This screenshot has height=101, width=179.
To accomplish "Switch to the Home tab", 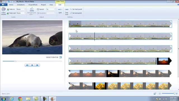I will 11,5.
